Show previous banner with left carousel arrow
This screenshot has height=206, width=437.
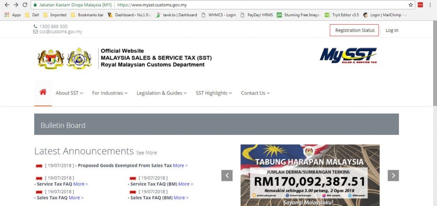227,175
